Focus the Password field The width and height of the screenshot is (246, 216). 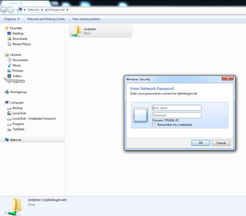[176, 115]
